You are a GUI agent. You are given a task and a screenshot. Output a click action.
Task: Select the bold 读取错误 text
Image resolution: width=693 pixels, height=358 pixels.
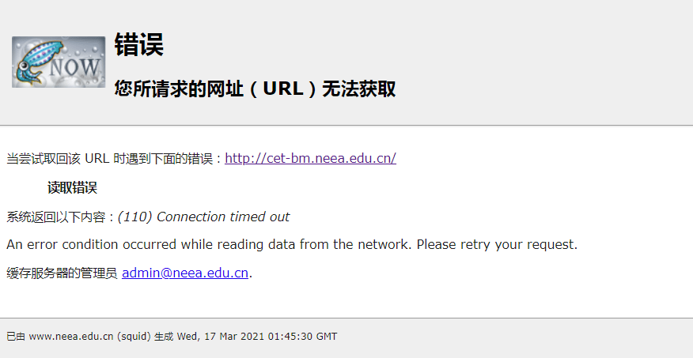tap(72, 187)
